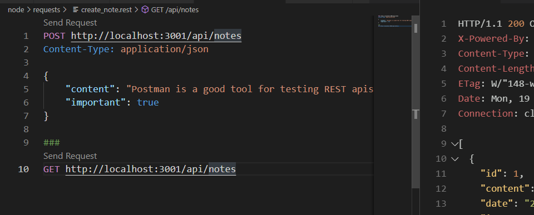Click the cube icon before GET /api/notes breadcrumb
The width and height of the screenshot is (534, 215).
point(145,10)
